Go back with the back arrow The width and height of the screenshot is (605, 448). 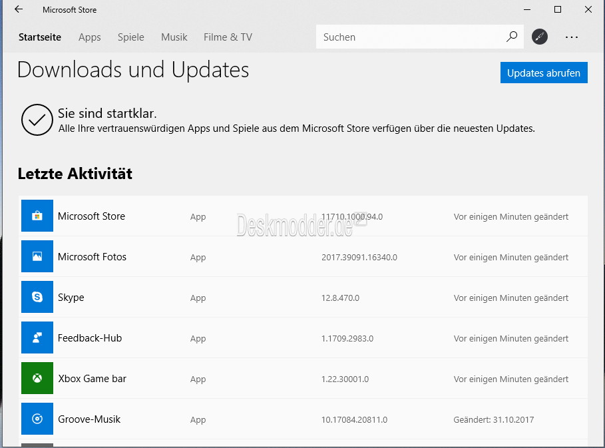pos(19,9)
